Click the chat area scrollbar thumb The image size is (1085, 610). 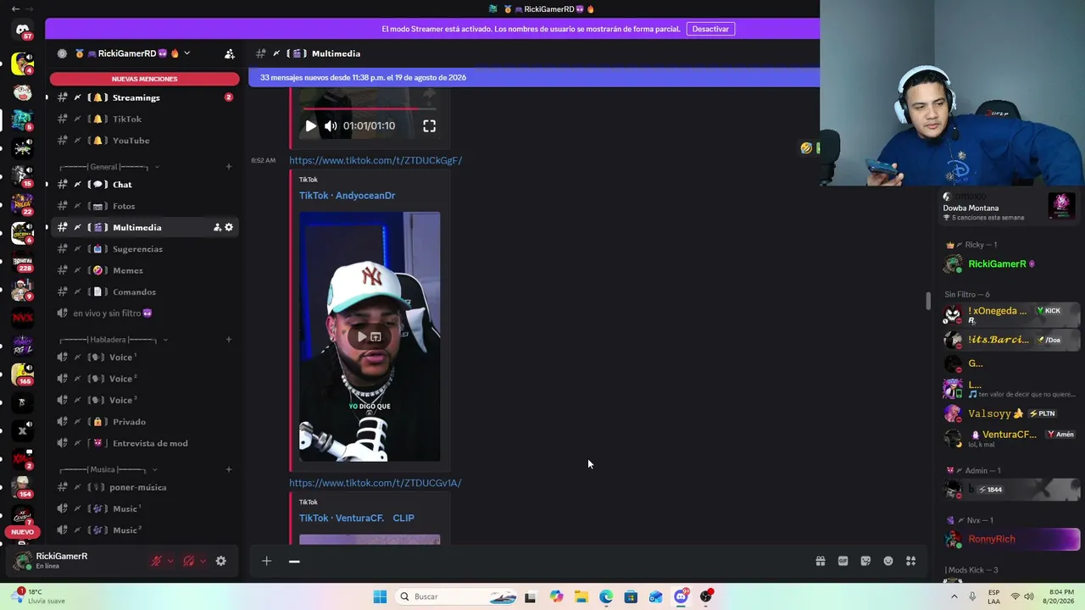pos(928,301)
